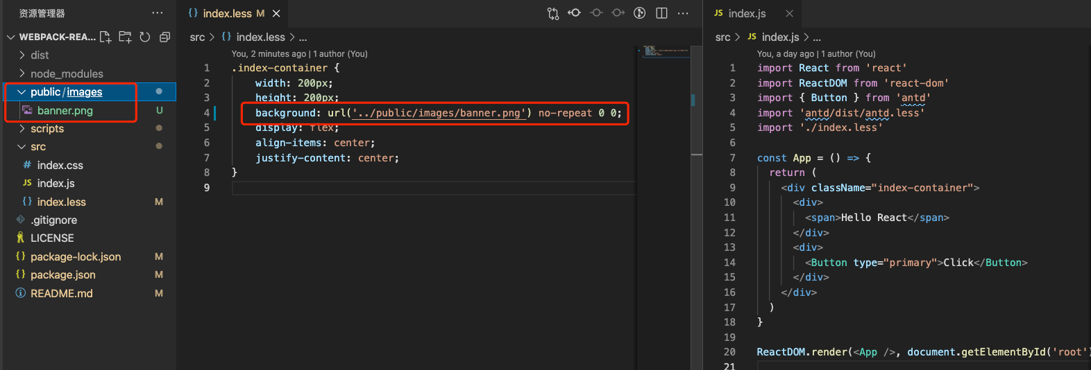This screenshot has width=1091, height=370.
Task: Click line number 7 in the index.js editor
Action: point(732,158)
